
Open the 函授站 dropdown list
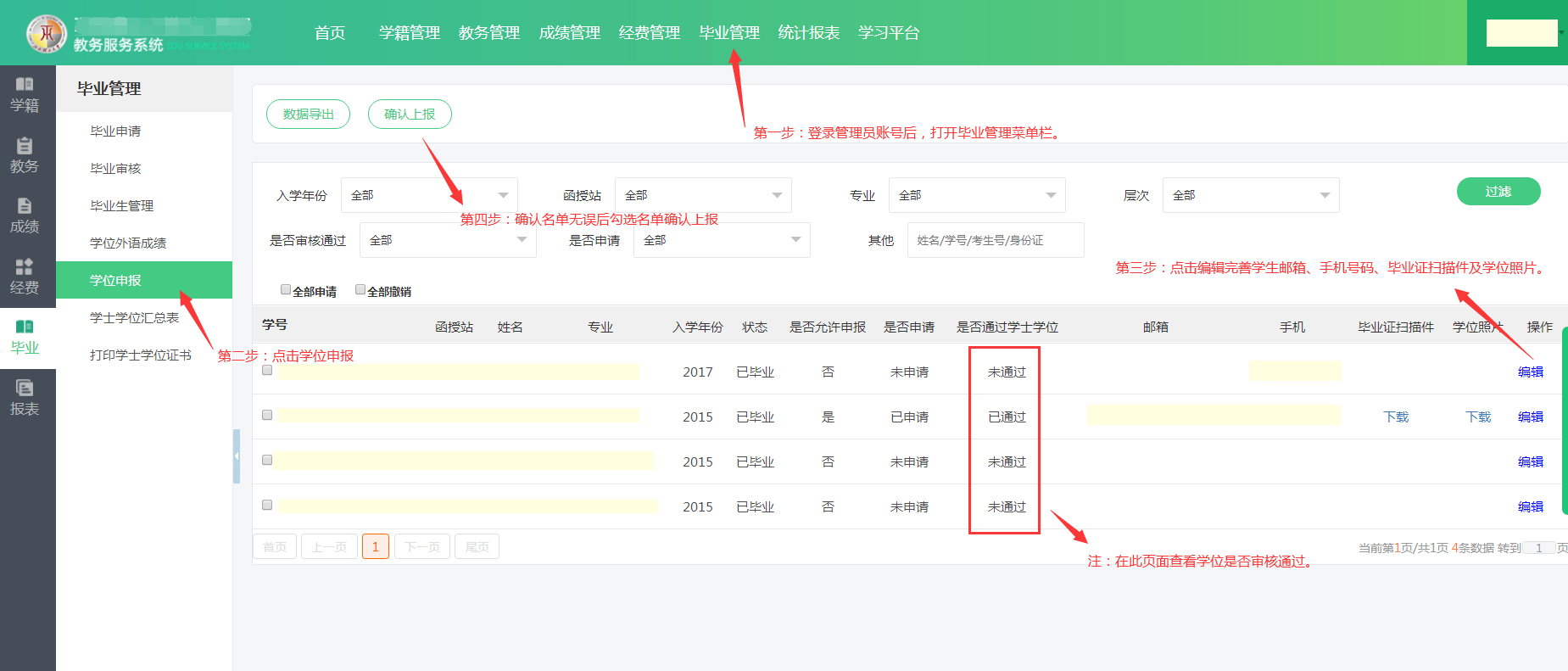703,195
